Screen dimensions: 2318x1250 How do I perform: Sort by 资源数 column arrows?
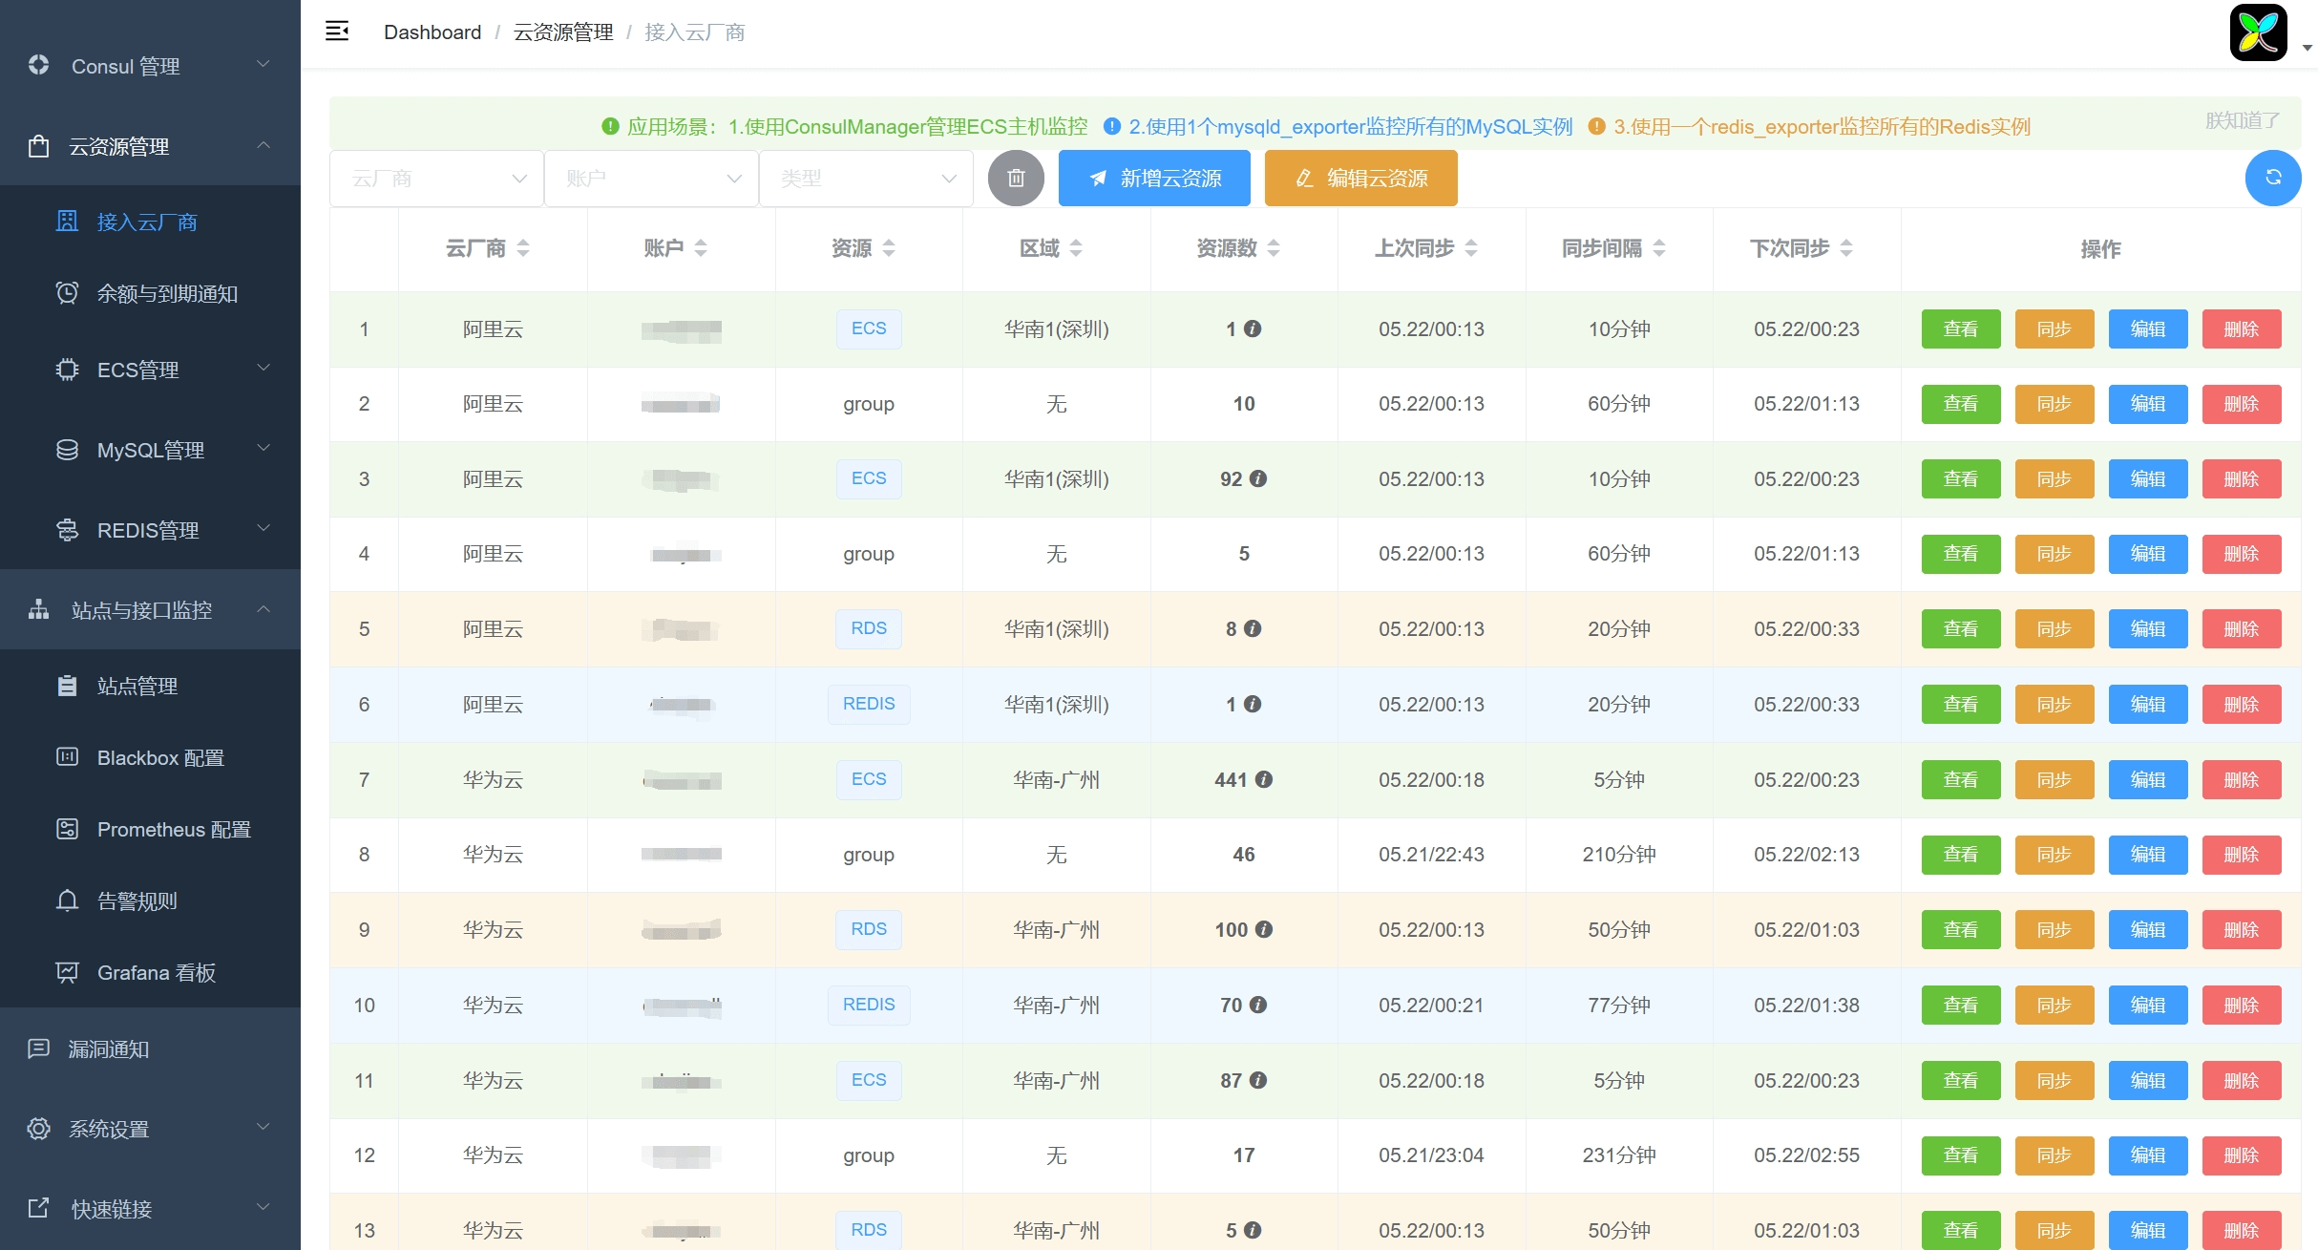1274,248
